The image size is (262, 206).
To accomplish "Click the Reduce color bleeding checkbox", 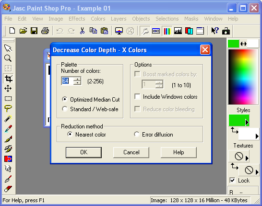I will [x=137, y=109].
